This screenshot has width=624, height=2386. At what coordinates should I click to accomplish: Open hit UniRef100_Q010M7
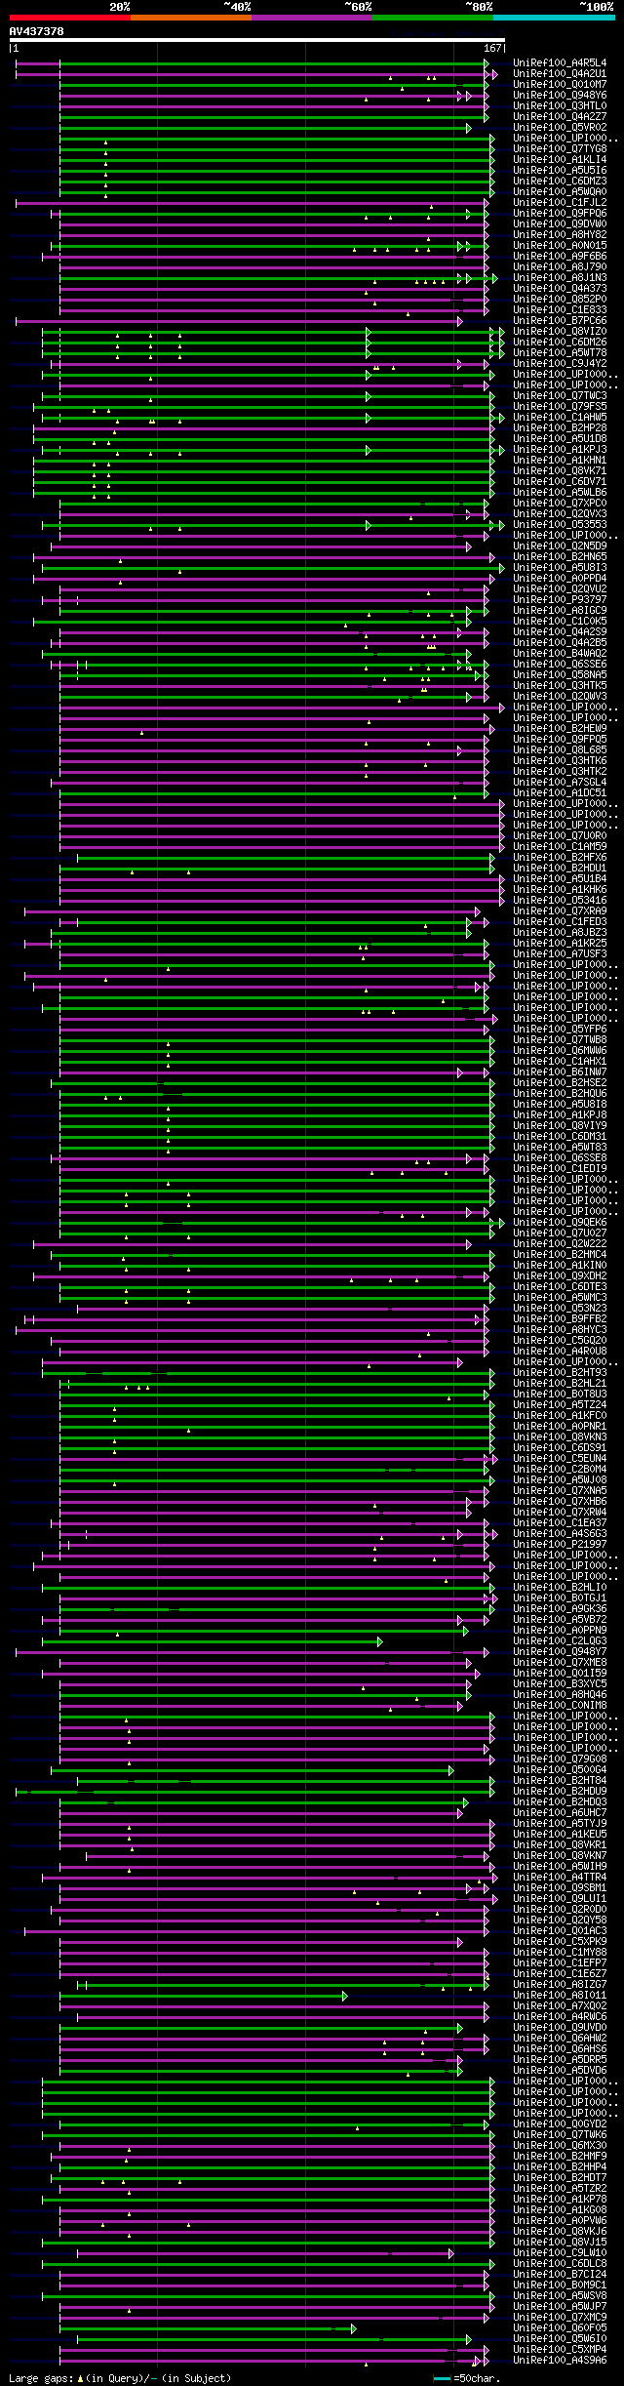(560, 85)
